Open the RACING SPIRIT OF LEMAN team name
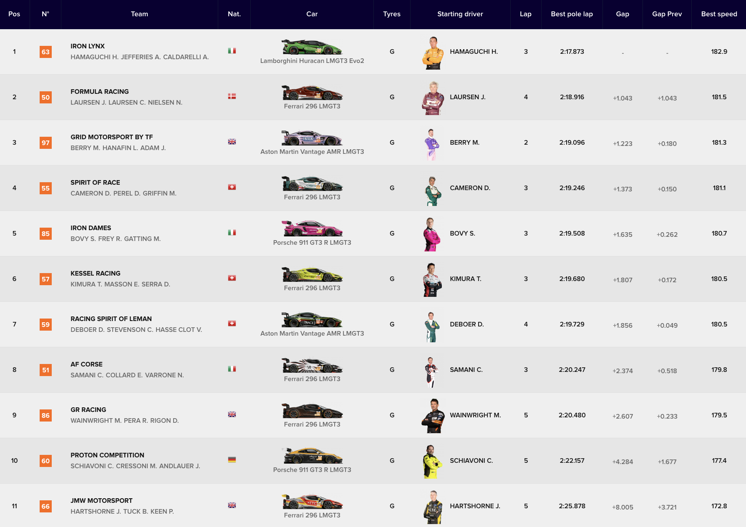 111,319
